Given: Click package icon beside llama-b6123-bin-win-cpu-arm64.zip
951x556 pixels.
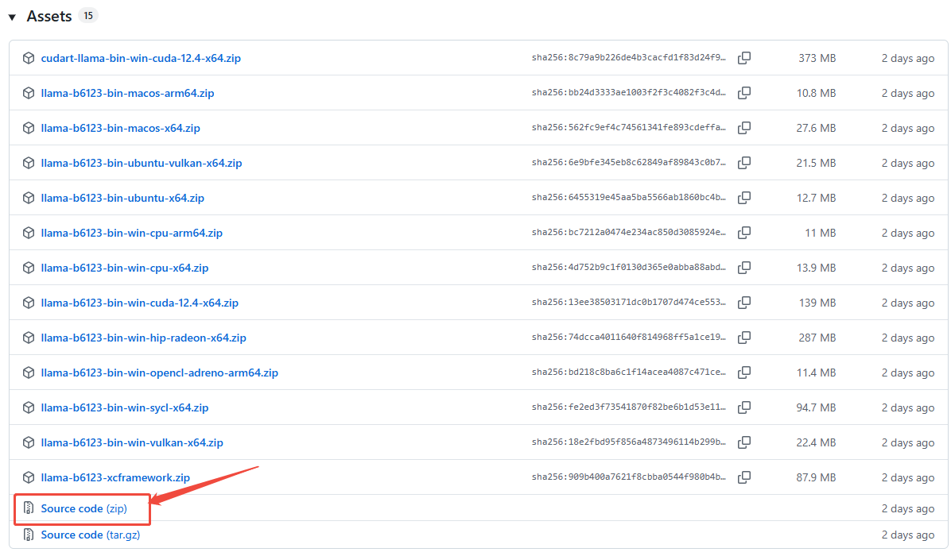Looking at the screenshot, I should click(x=29, y=234).
